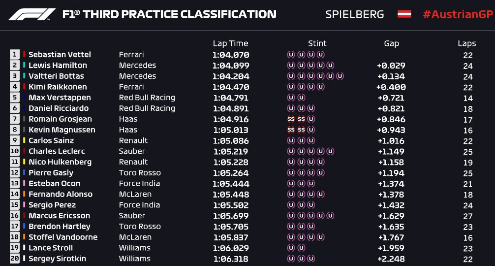Select the Gap column header
This screenshot has height=266, width=495.
point(392,44)
